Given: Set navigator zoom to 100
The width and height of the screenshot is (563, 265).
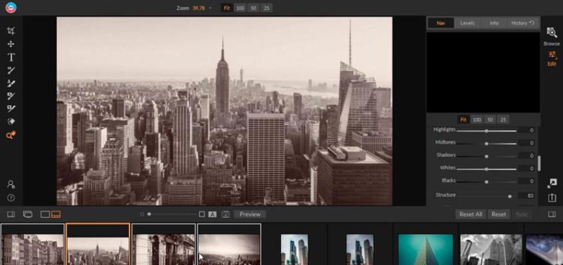Looking at the screenshot, I should pyautogui.click(x=477, y=120).
